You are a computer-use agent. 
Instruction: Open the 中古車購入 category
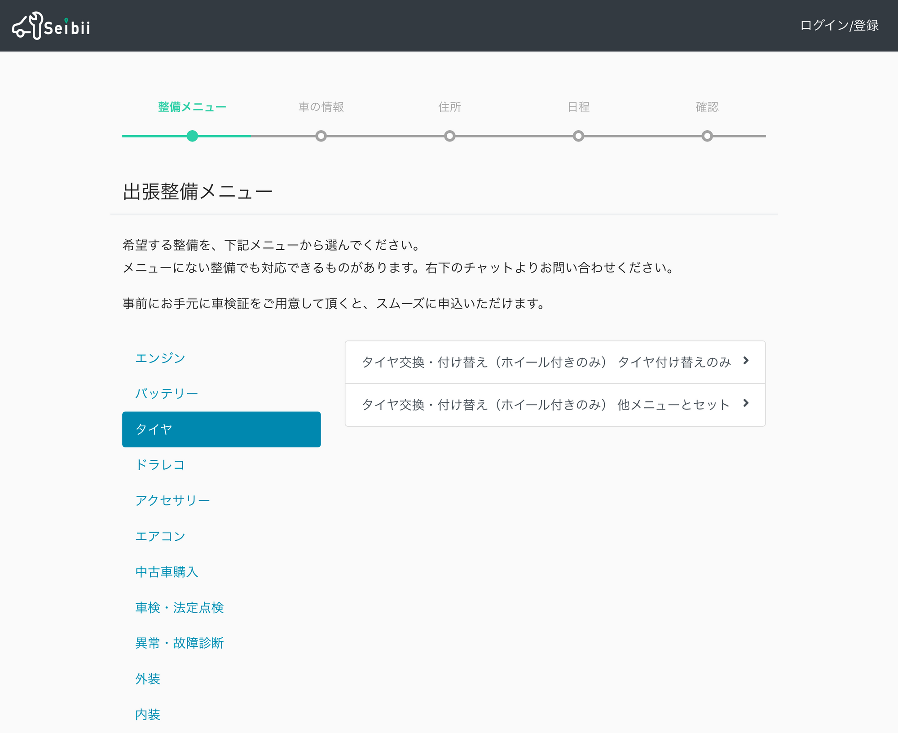221,572
